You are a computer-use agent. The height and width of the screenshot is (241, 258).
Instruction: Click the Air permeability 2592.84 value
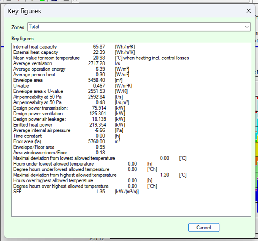click(97, 97)
